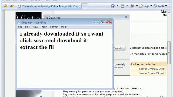The height and width of the screenshot is (97, 173).
Task: Click the Internet Explorer Home icon
Action: tap(113, 6)
